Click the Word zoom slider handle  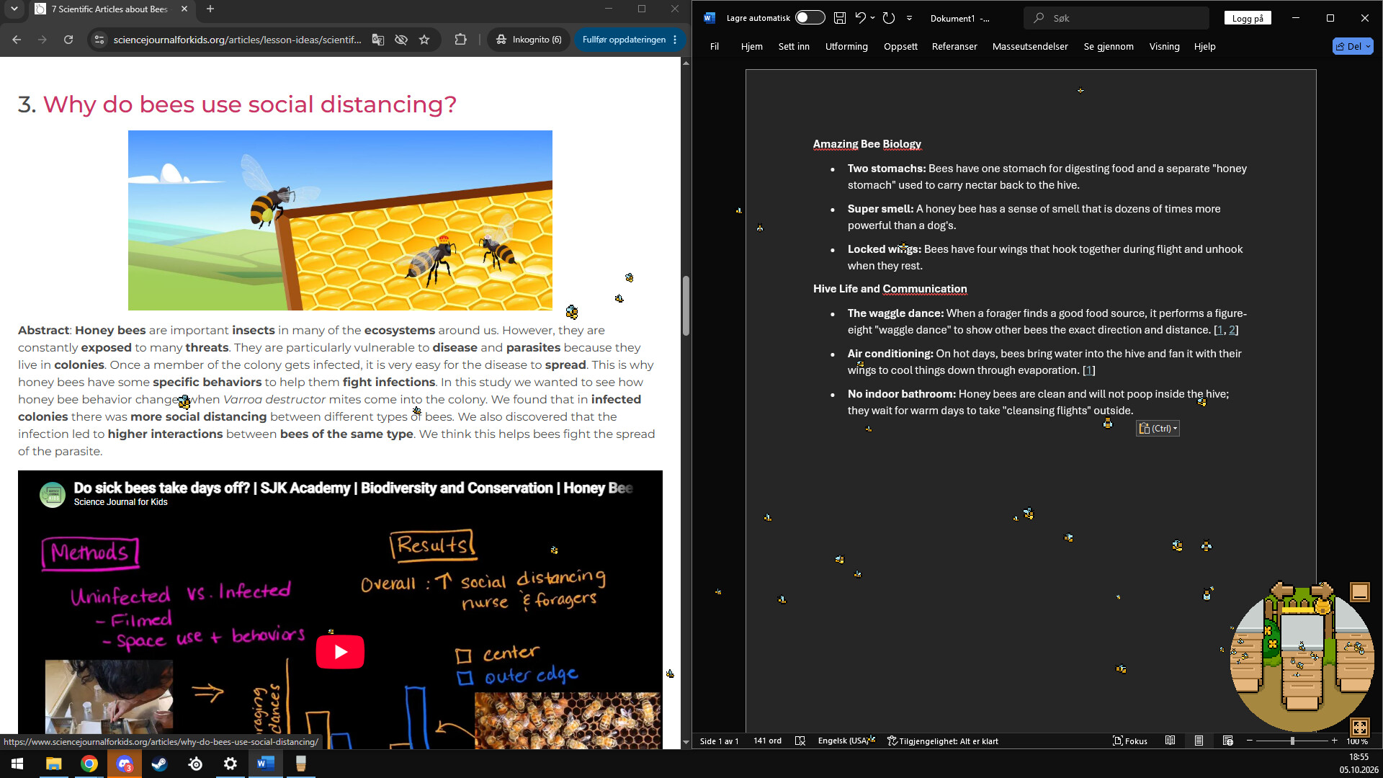pyautogui.click(x=1292, y=741)
